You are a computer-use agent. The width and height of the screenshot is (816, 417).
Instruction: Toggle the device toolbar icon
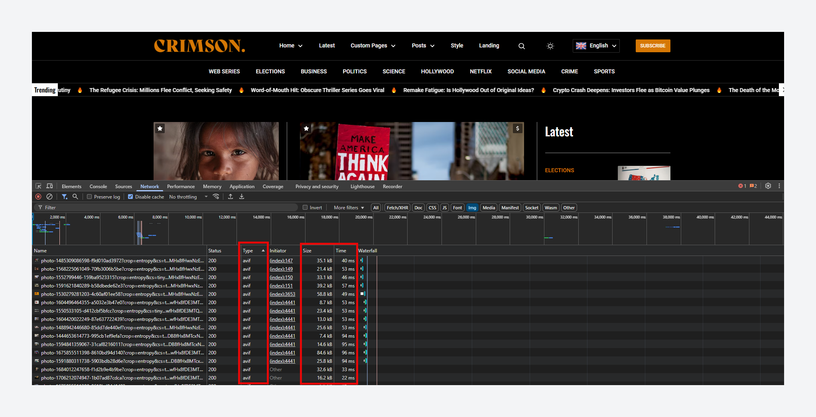(49, 186)
